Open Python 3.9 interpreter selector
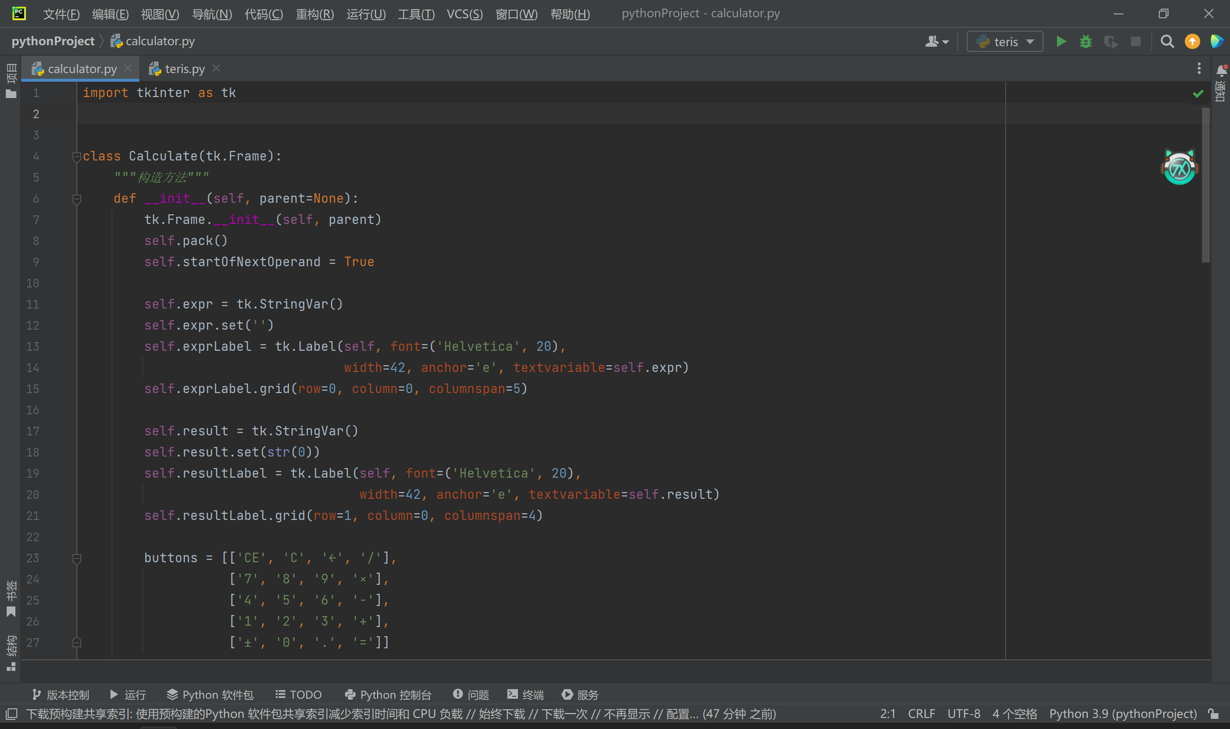 tap(1122, 714)
